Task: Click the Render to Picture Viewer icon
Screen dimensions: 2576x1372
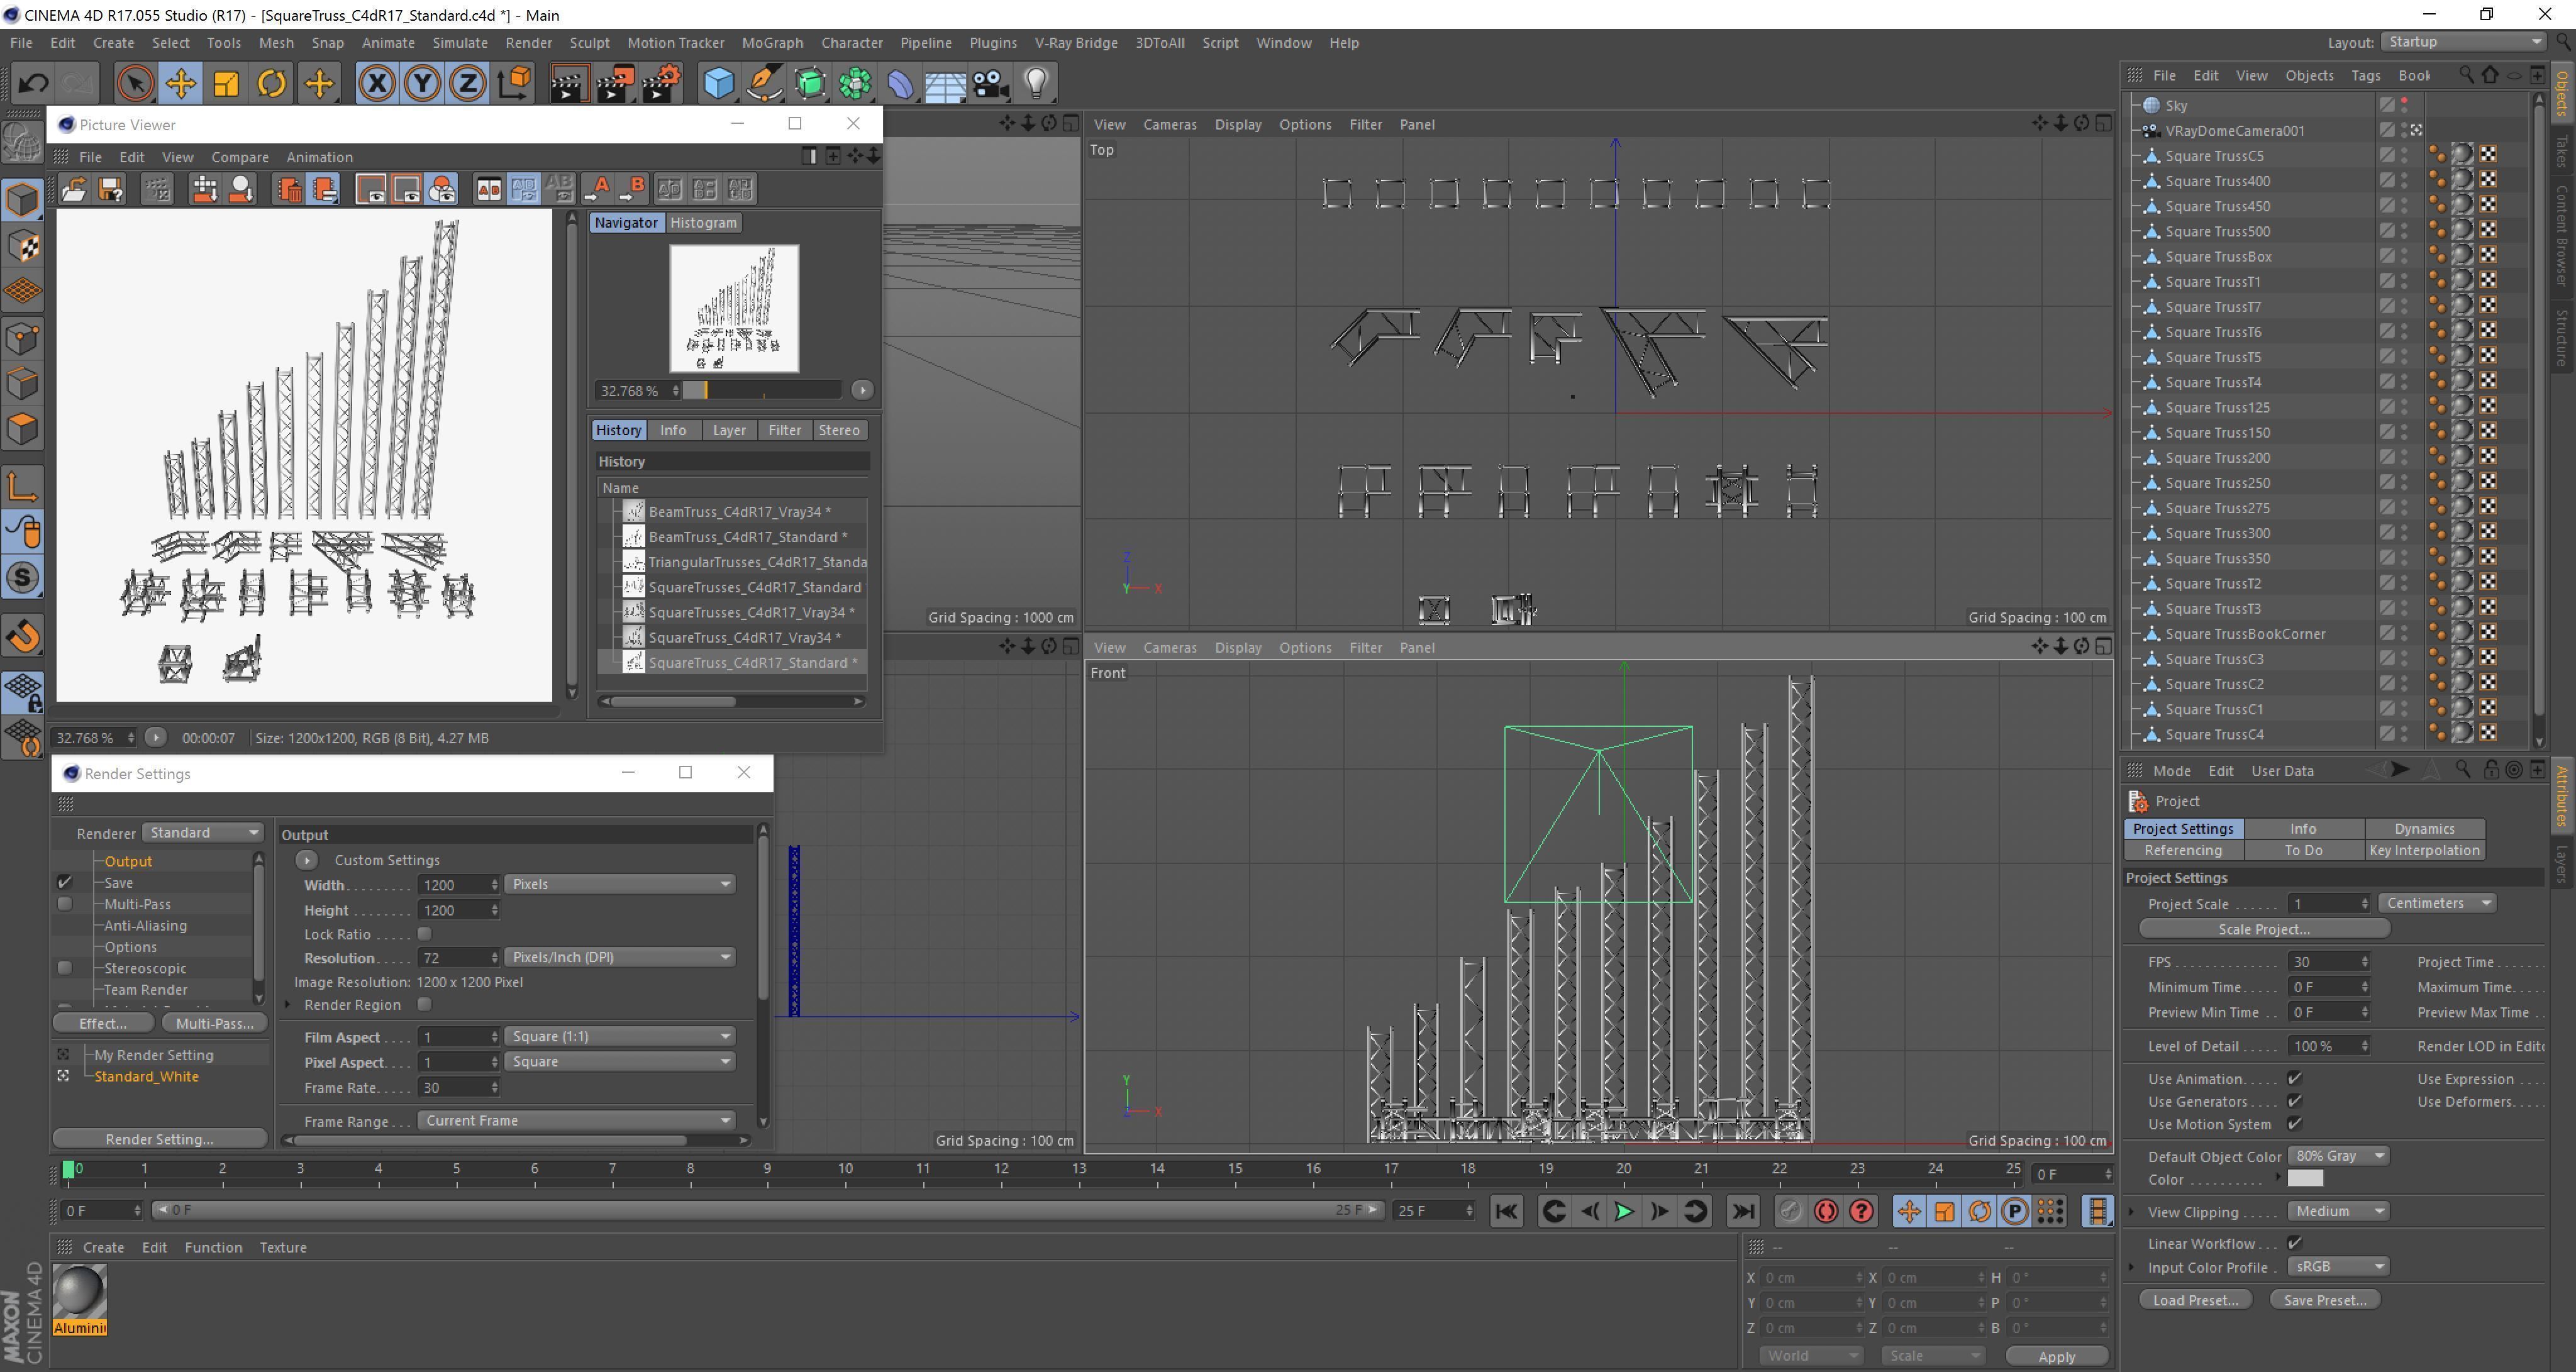Action: click(x=614, y=83)
